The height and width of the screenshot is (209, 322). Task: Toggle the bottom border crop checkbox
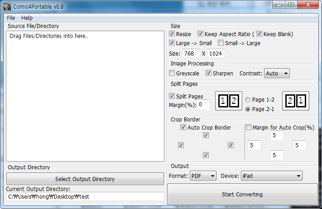206,155
